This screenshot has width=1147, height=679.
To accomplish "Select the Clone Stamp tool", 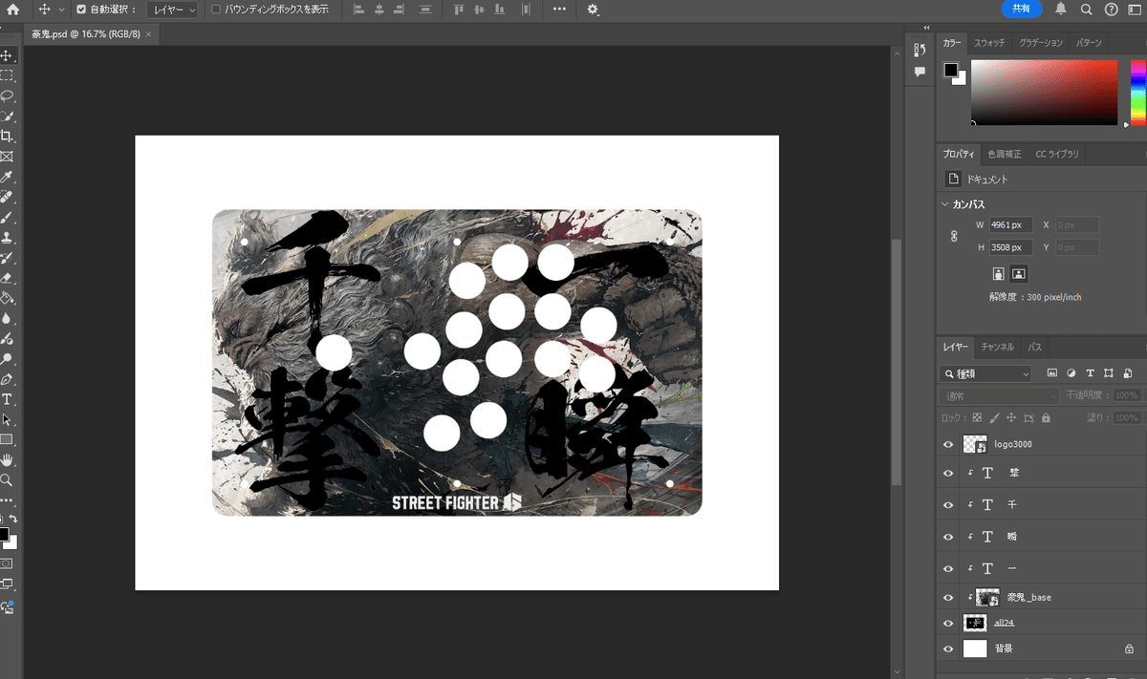I will point(7,238).
